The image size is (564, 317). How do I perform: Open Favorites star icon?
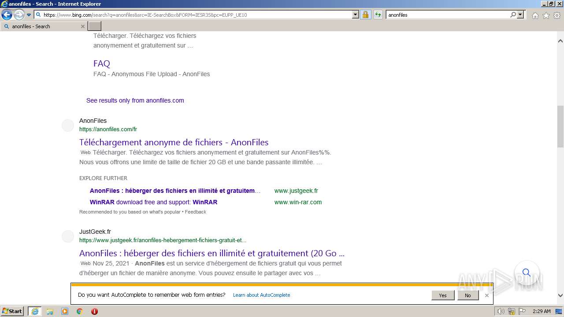[546, 15]
